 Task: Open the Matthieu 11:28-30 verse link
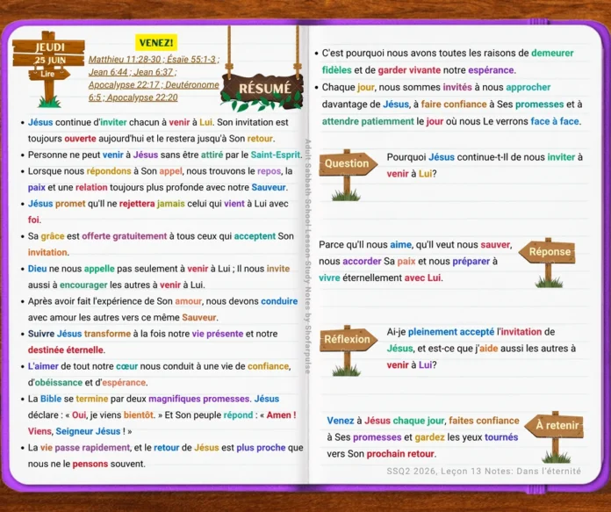pos(125,59)
